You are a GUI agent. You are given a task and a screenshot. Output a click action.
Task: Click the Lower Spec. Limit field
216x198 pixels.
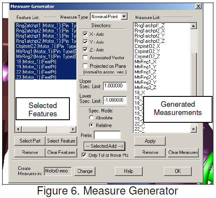115,100
